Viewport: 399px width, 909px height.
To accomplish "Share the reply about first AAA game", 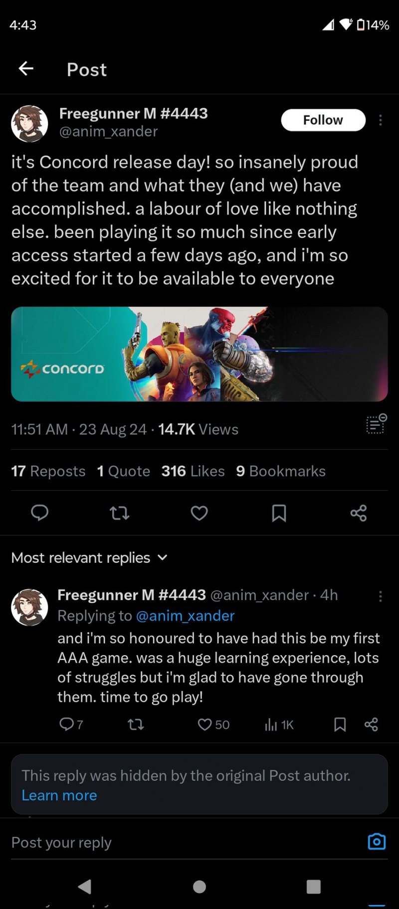I will pos(371,724).
